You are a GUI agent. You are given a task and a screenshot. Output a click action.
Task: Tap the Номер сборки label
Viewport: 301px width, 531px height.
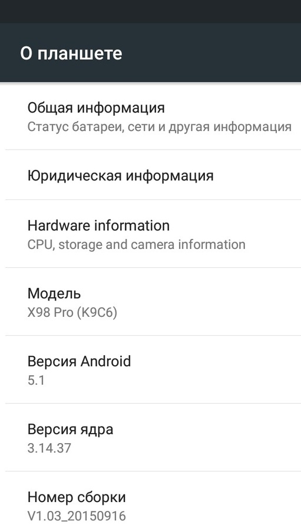[x=77, y=497]
